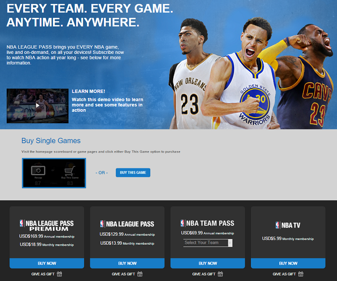Click gift box icon under NBA Team Pass
Image resolution: width=337 pixels, height=281 pixels.
click(x=220, y=274)
